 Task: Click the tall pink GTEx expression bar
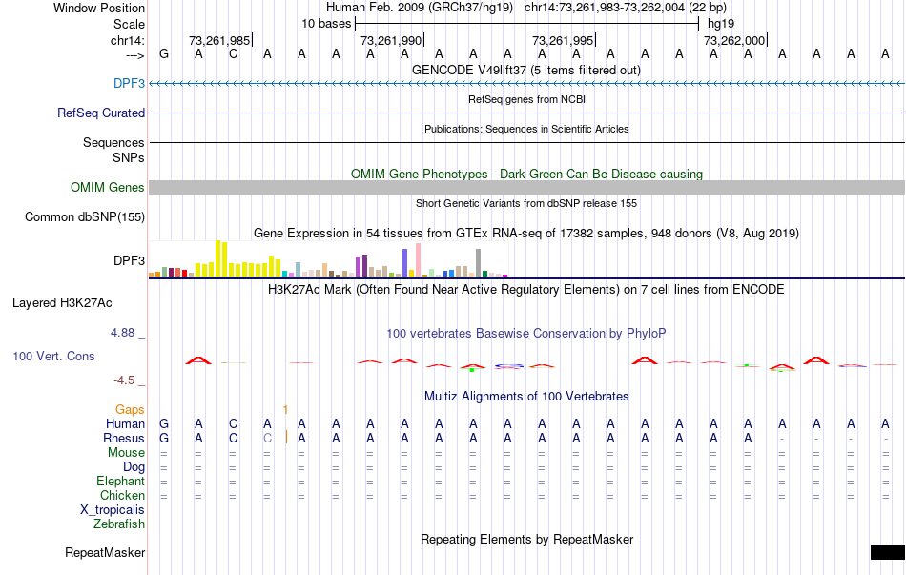click(419, 260)
